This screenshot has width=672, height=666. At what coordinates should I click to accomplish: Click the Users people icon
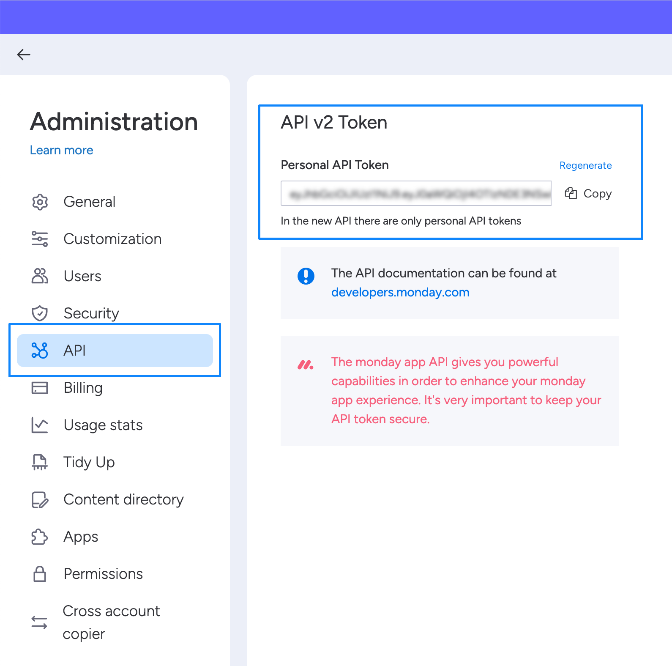tap(40, 276)
